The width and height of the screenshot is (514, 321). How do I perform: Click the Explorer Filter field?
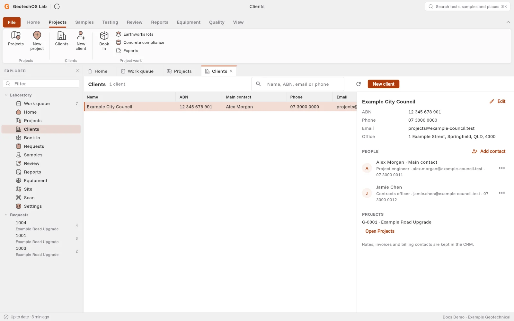pyautogui.click(x=41, y=83)
